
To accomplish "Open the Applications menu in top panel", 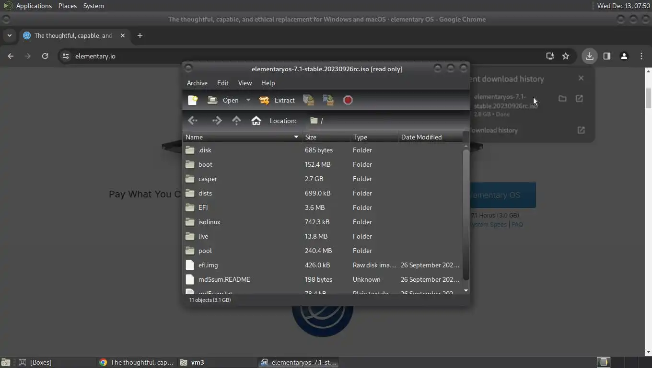I will pos(34,6).
